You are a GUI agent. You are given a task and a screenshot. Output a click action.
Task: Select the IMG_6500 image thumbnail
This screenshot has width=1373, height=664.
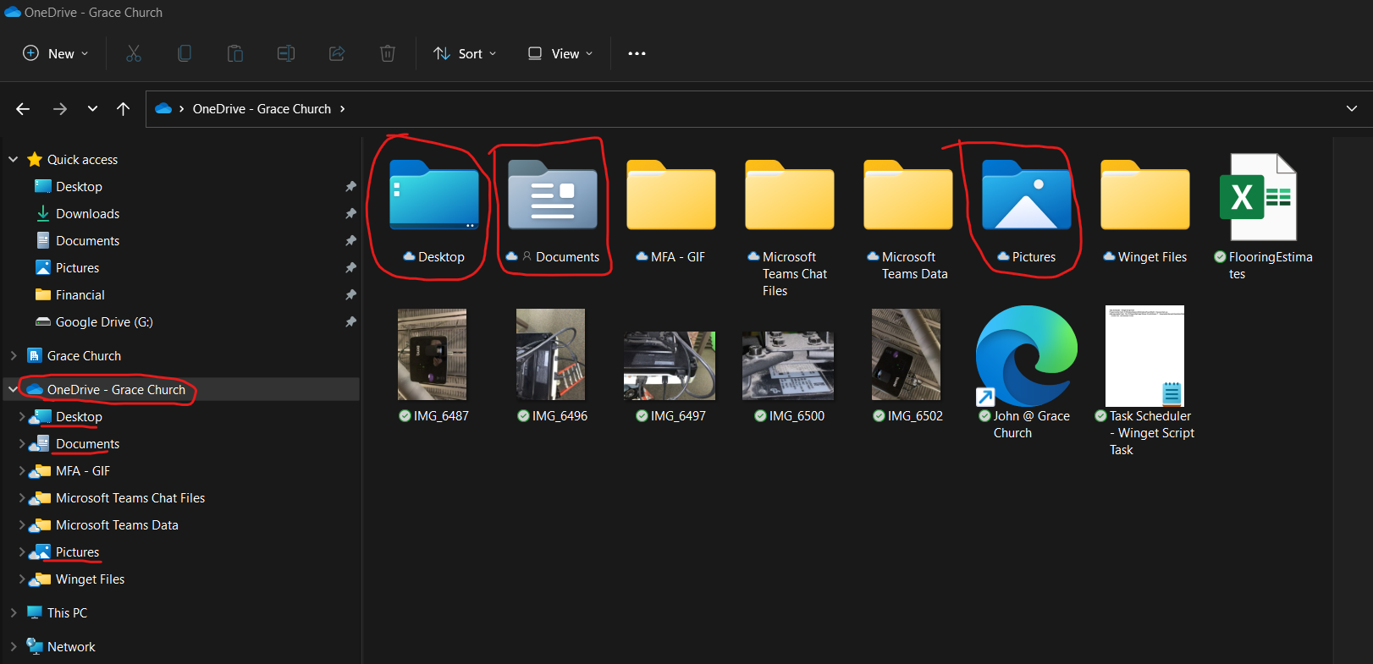pos(788,365)
